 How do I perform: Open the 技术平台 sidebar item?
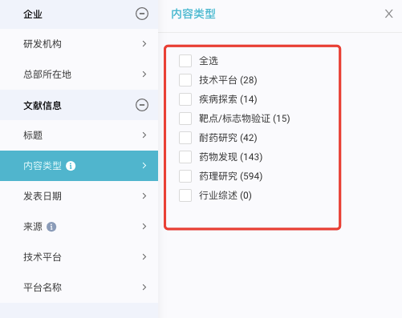point(79,257)
